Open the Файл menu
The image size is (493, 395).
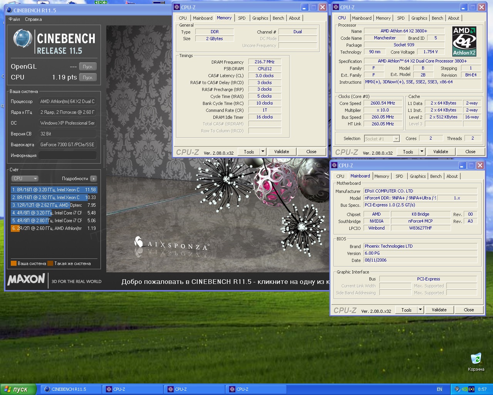point(14,19)
